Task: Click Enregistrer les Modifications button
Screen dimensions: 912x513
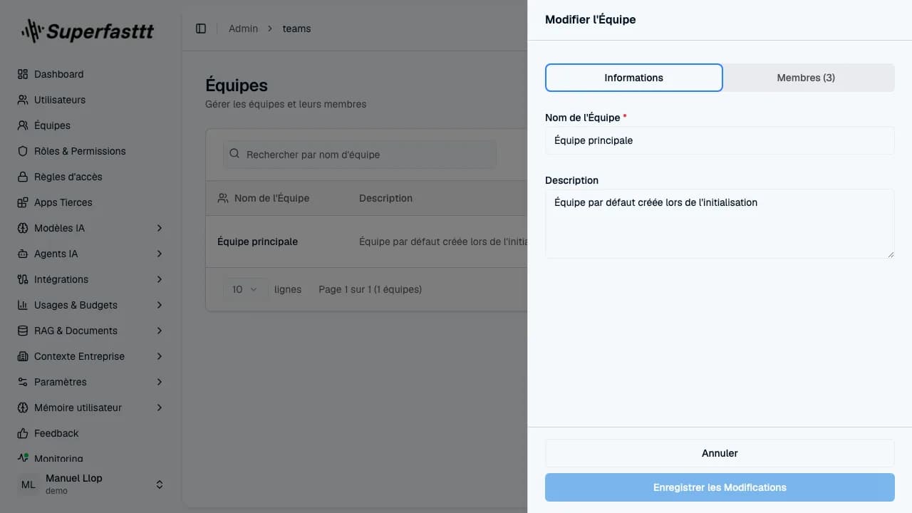Action: click(x=720, y=487)
